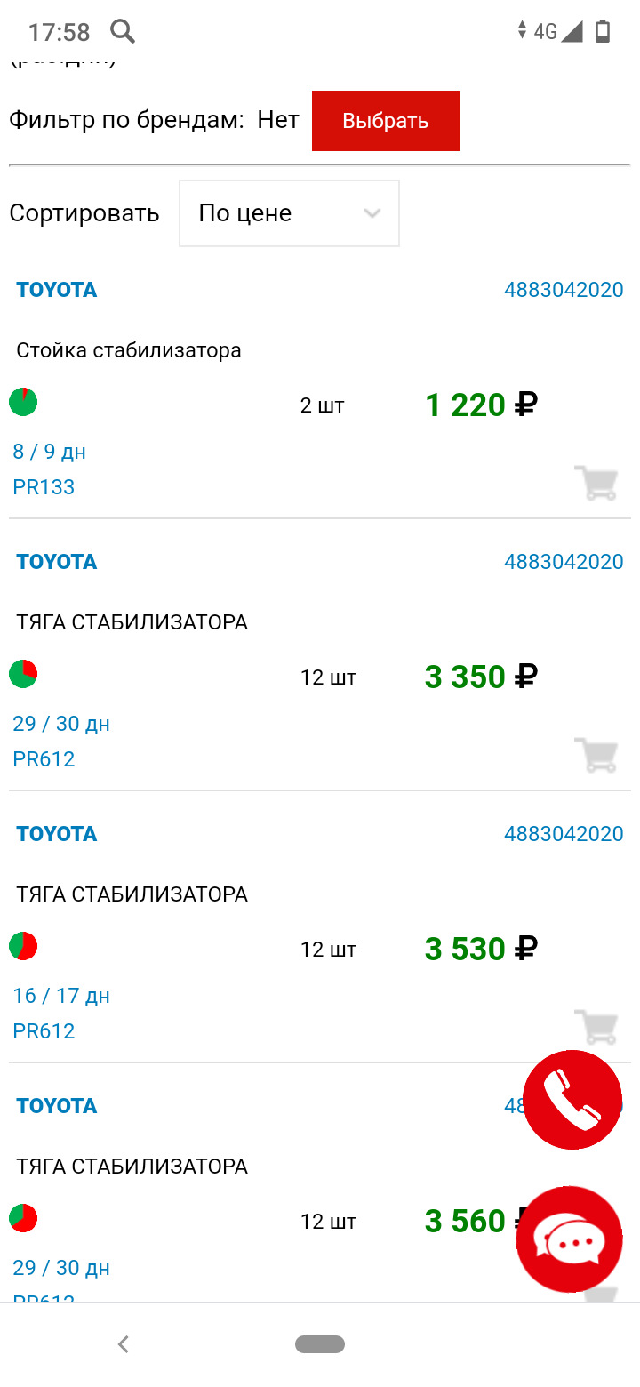Tap the rating pie for 3 350 ₽ offer
640x1387 pixels.
coord(23,674)
